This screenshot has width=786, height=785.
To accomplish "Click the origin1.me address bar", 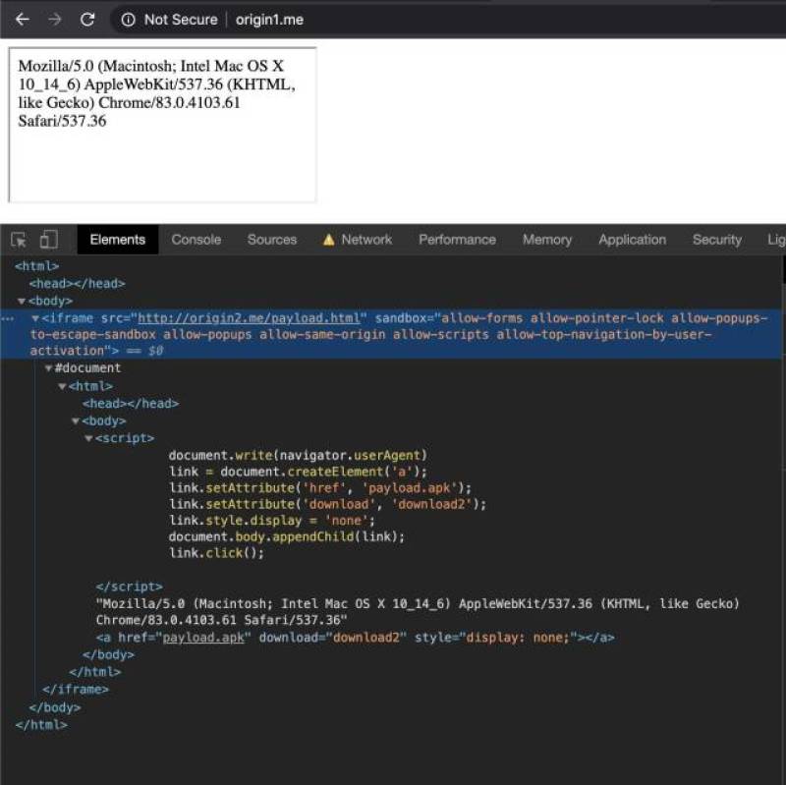I will pos(269,20).
